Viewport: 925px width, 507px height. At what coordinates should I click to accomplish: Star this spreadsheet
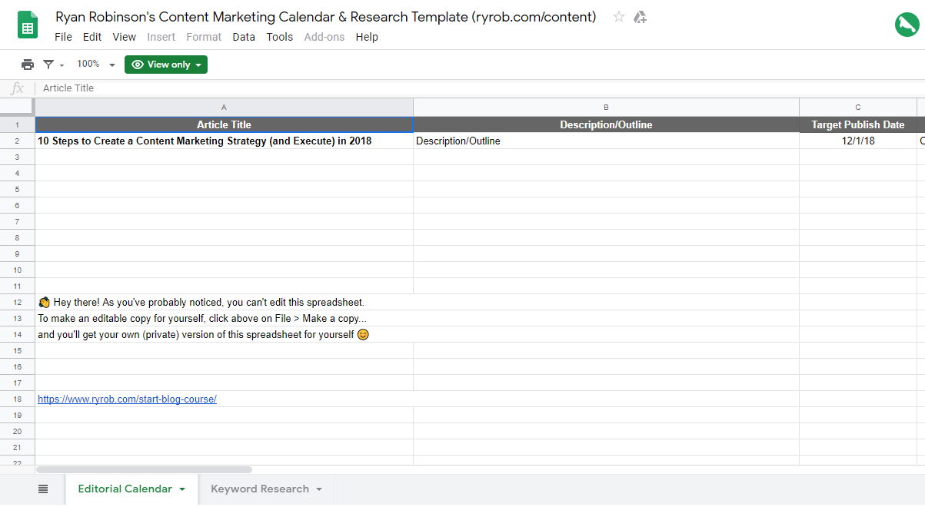point(618,17)
